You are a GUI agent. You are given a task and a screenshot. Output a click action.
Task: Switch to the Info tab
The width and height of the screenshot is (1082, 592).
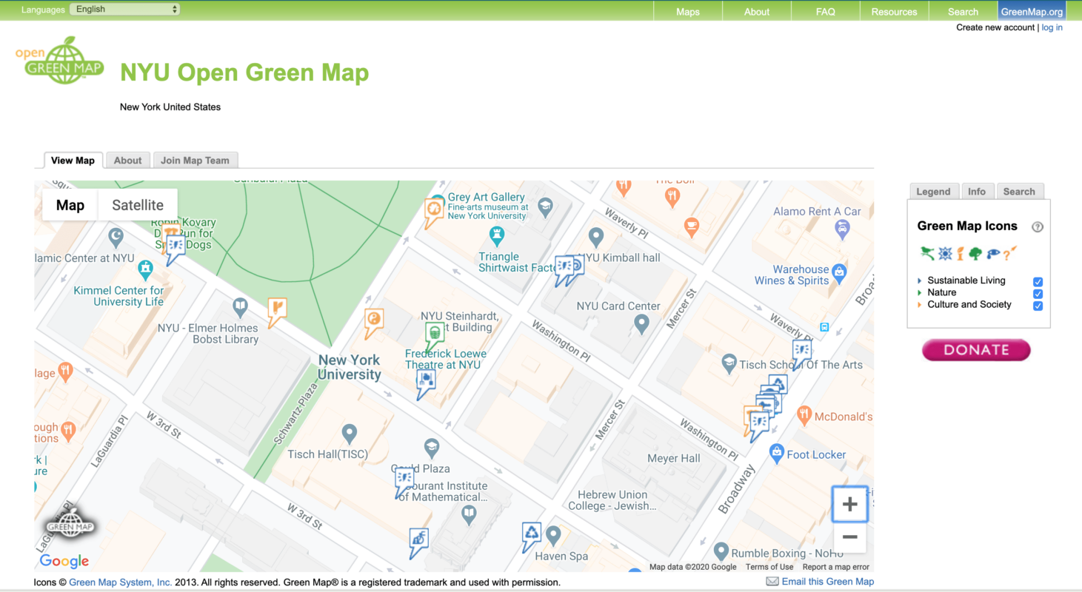coord(977,191)
